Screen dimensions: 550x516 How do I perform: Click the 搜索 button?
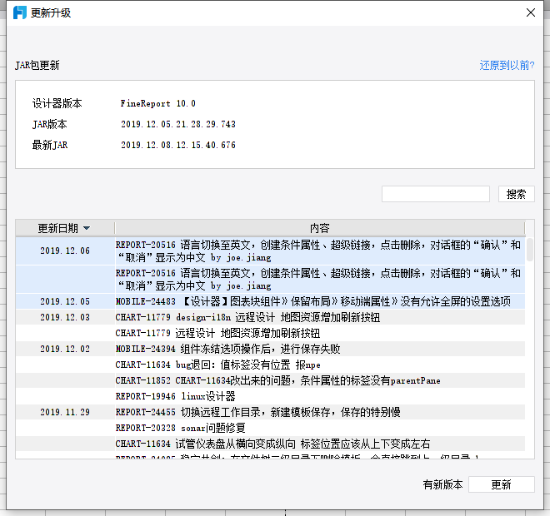pyautogui.click(x=517, y=194)
